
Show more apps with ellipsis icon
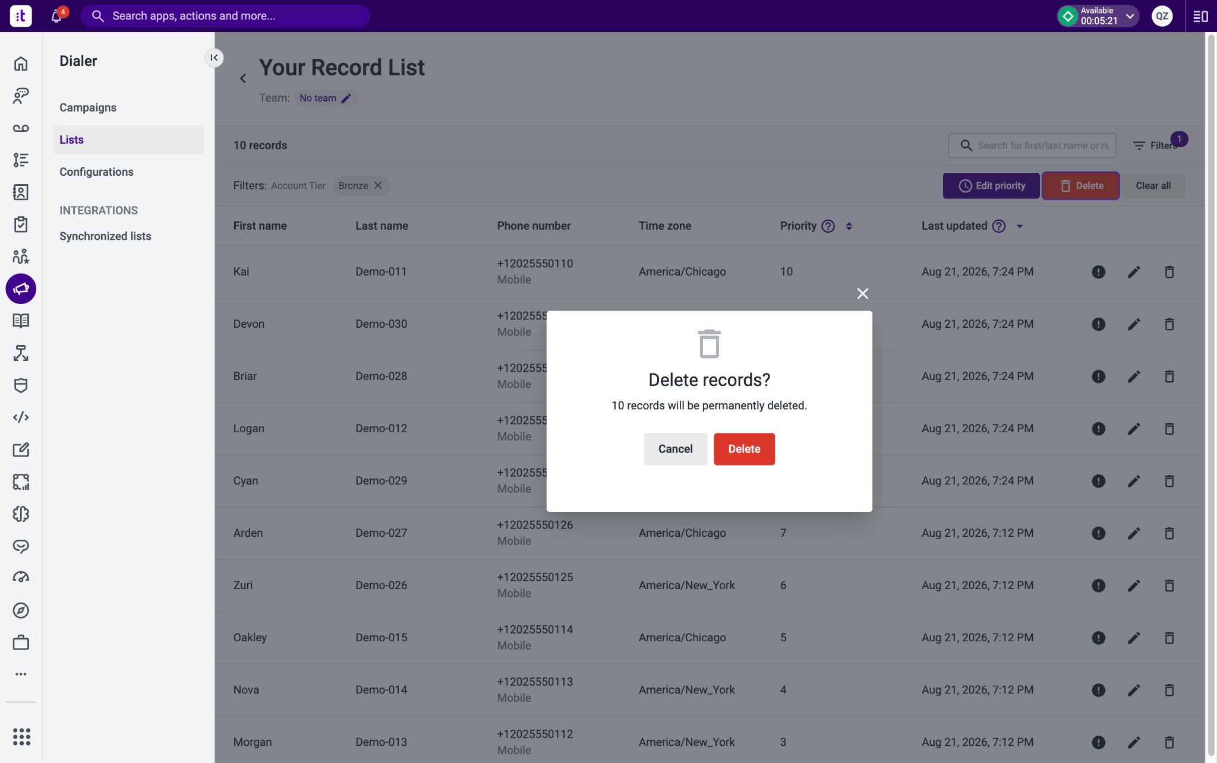tap(21, 674)
